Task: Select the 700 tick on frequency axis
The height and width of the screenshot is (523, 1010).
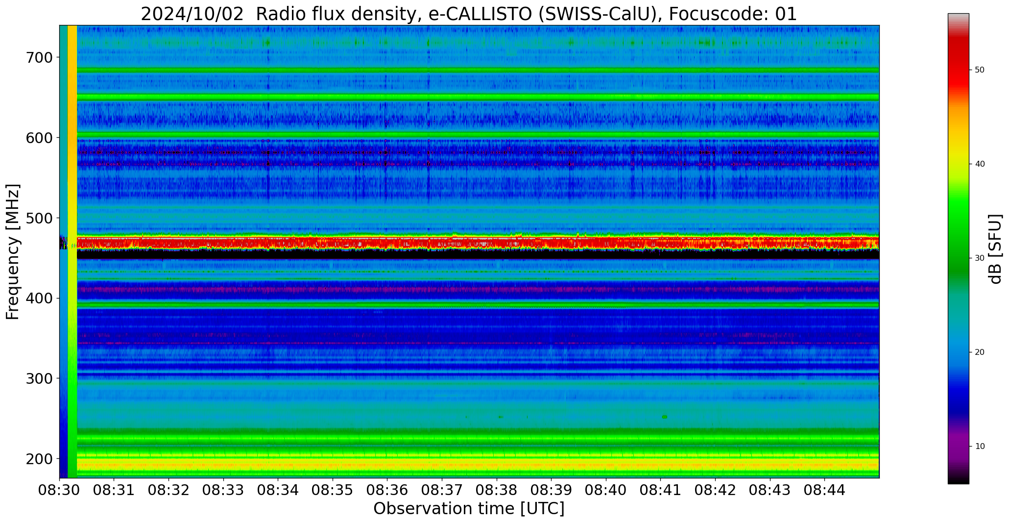Action: tap(38, 58)
